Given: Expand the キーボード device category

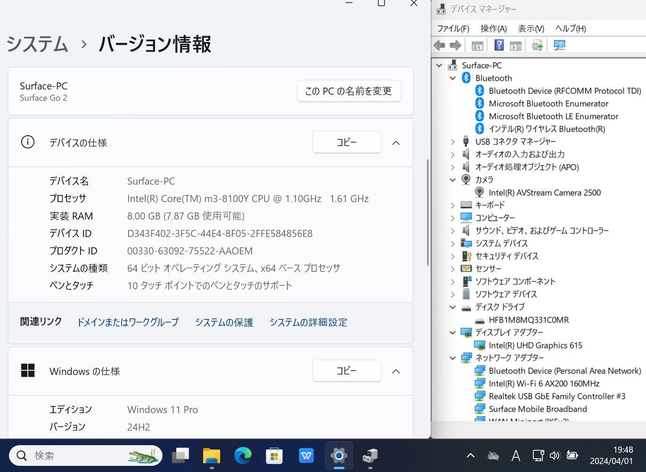Looking at the screenshot, I should pos(453,205).
